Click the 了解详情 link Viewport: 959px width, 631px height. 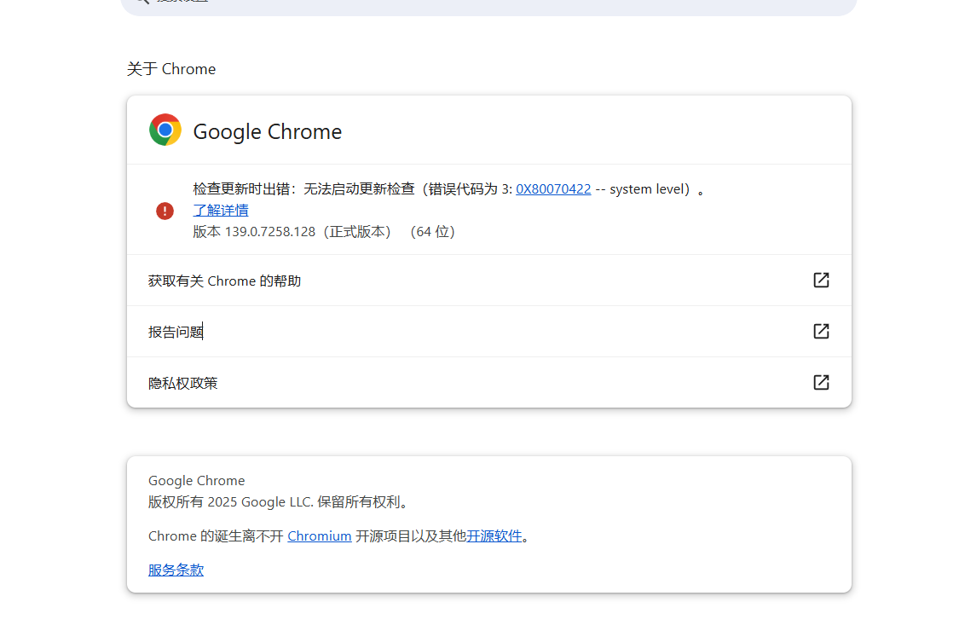pyautogui.click(x=221, y=211)
